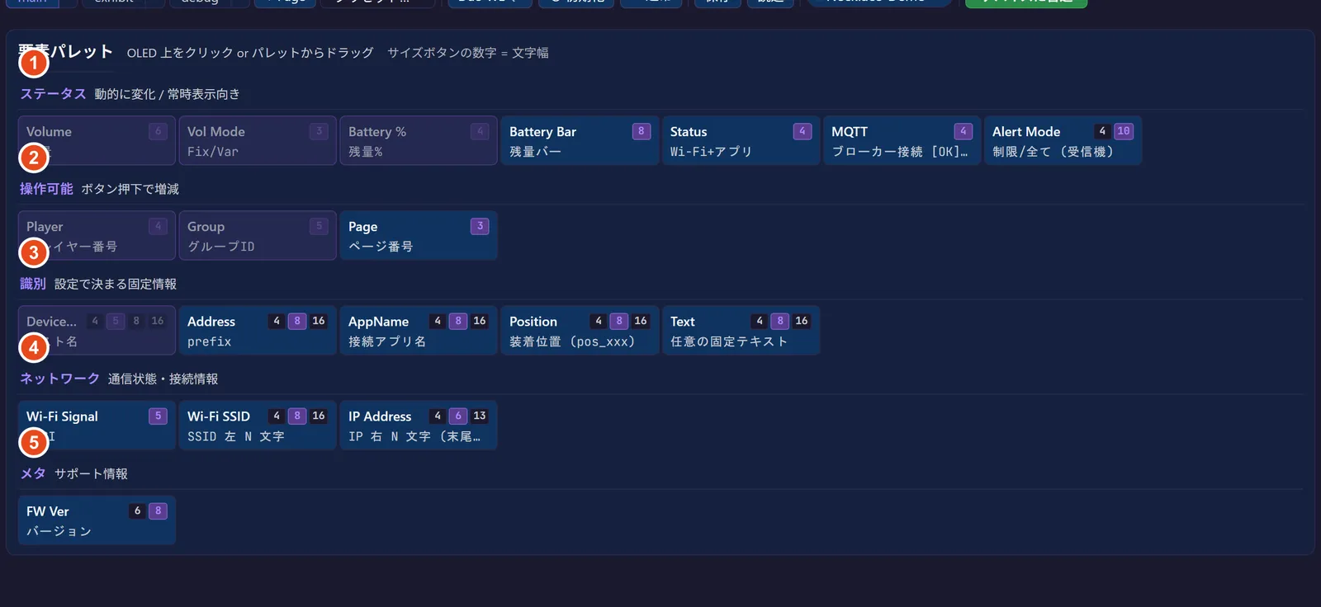Choose size 4 on IP Address card
Screen dimensions: 1321x607
(438, 416)
